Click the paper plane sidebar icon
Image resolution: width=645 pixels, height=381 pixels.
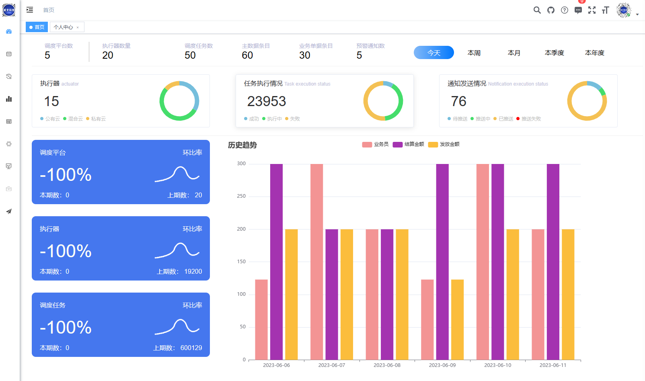coord(9,211)
